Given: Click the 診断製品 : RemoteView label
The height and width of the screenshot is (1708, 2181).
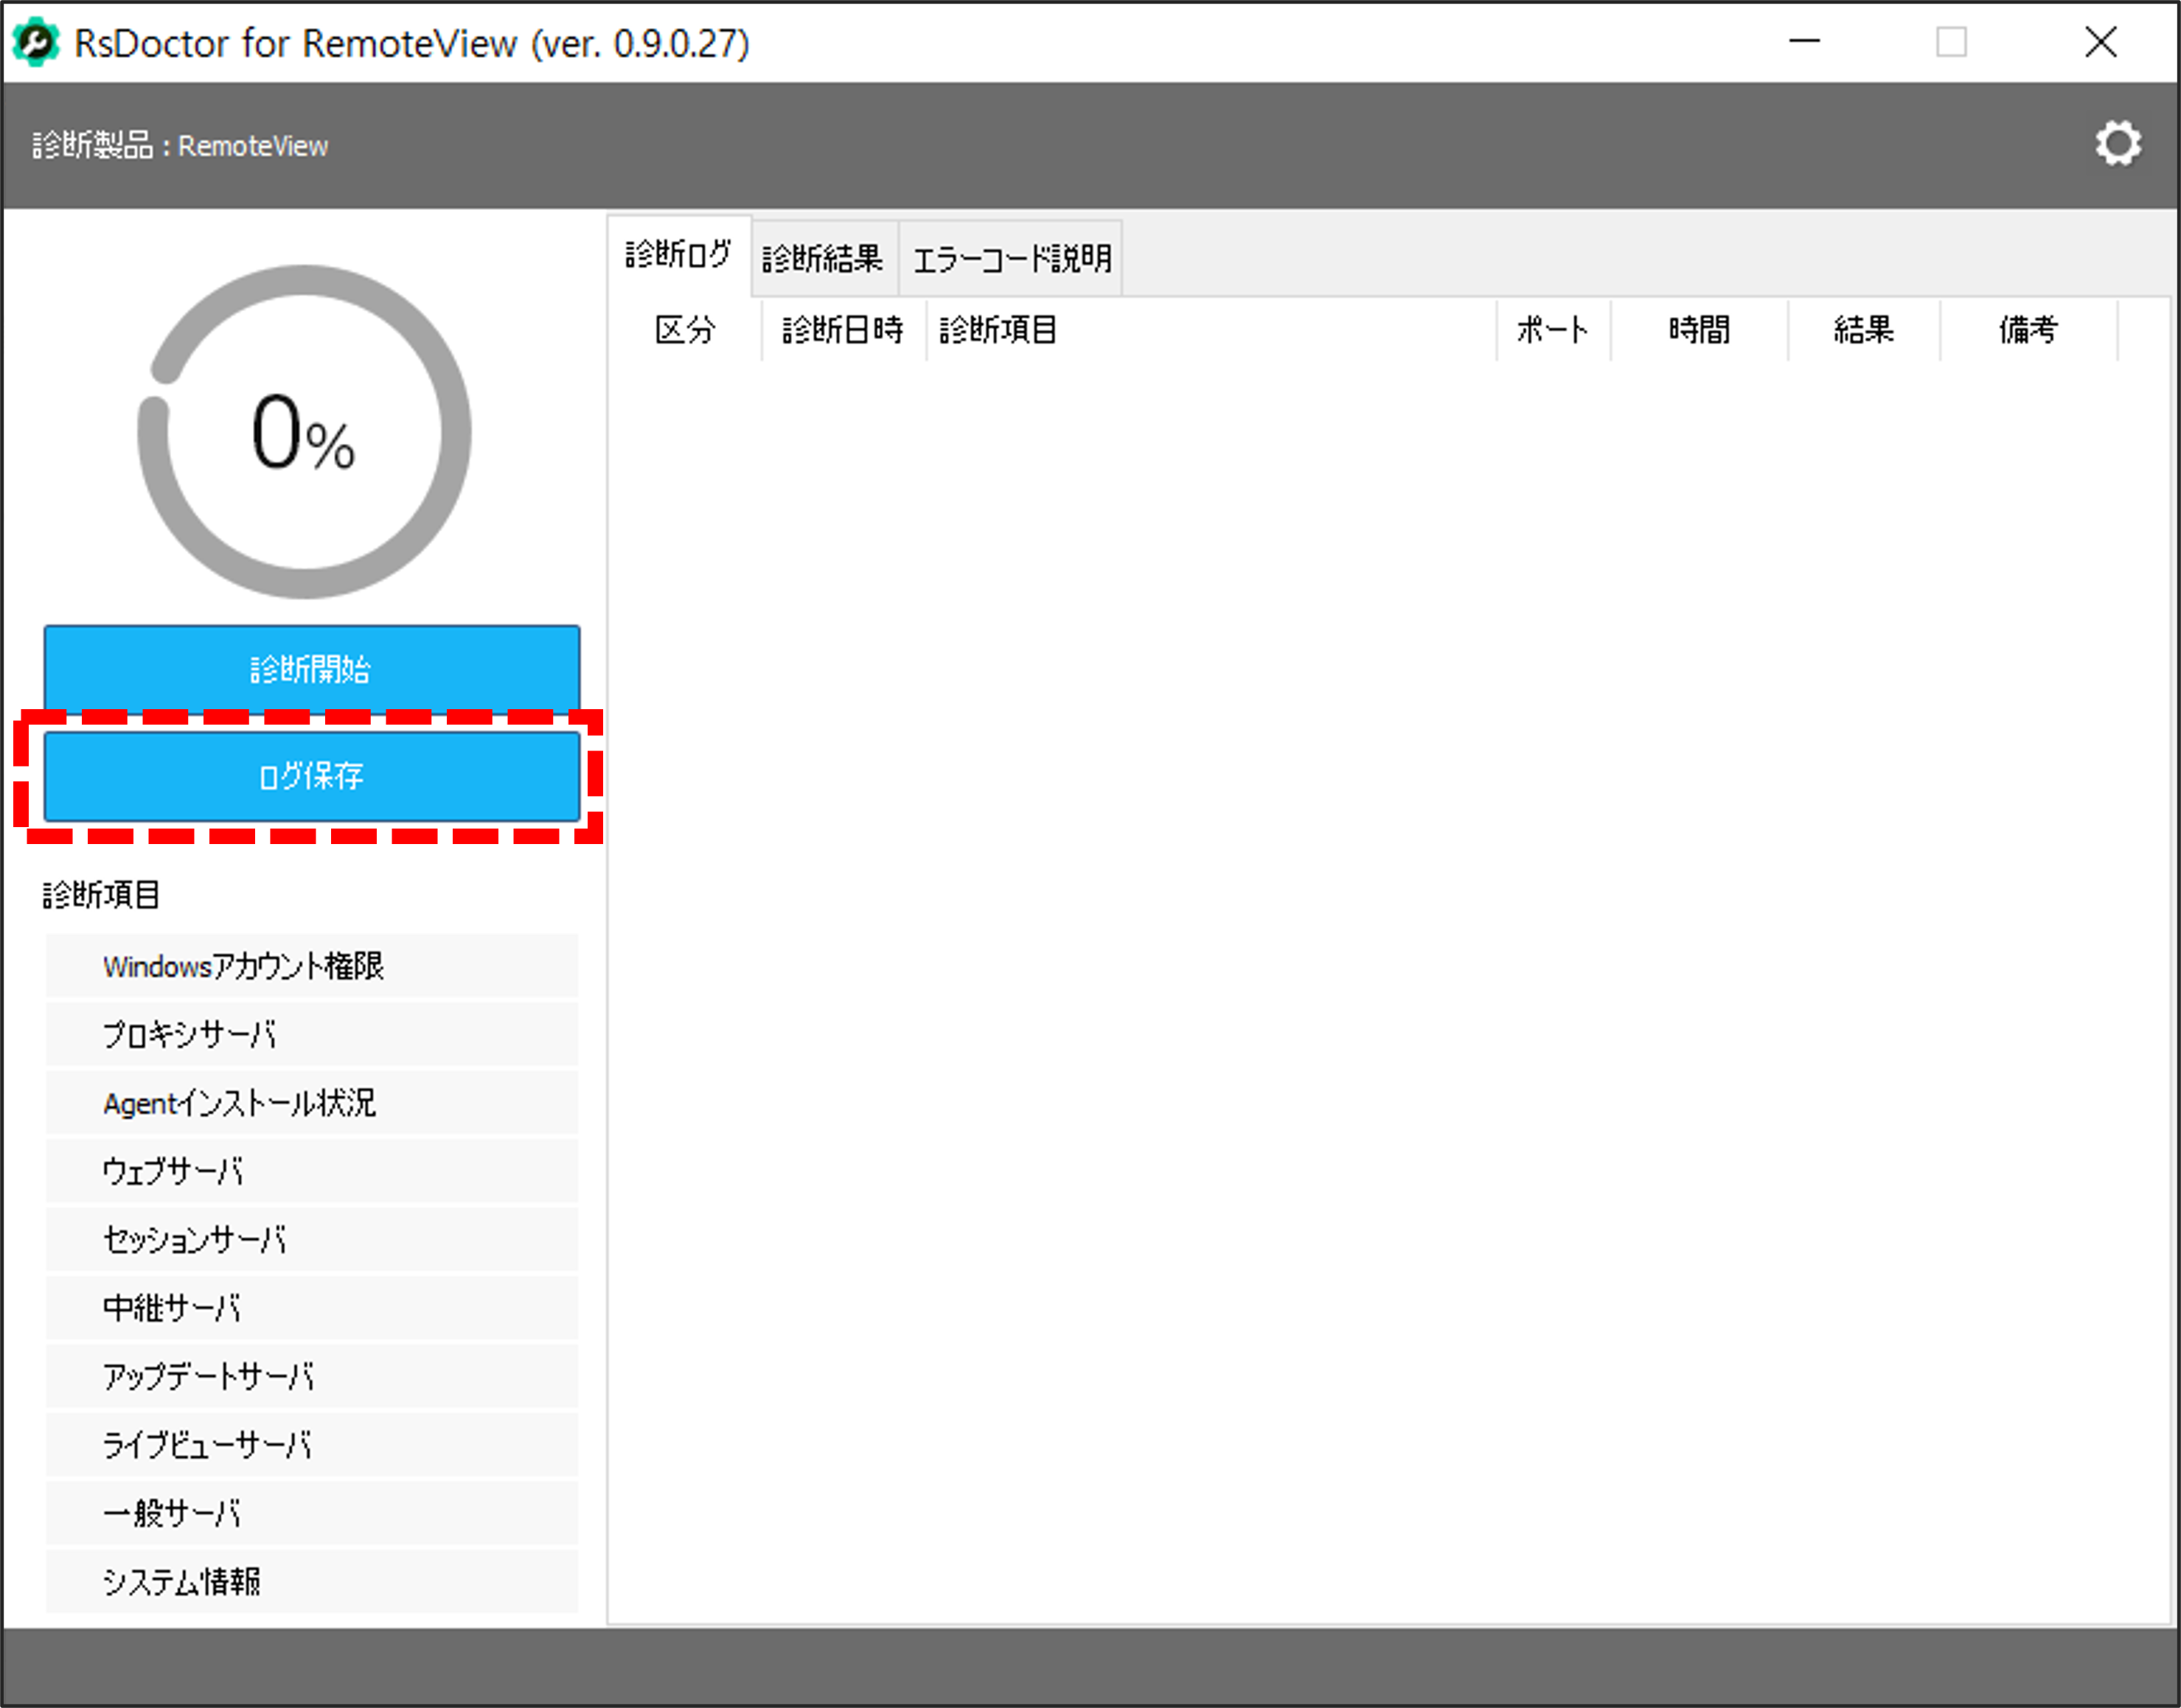Looking at the screenshot, I should coord(180,146).
